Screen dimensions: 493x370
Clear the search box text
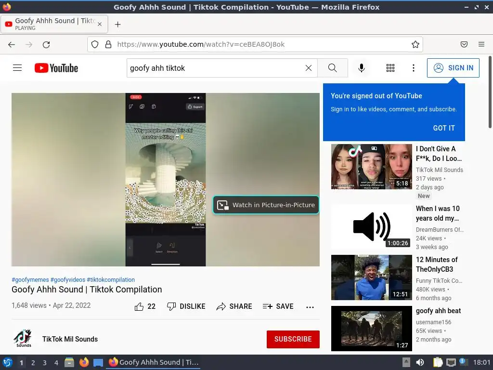[309, 68]
